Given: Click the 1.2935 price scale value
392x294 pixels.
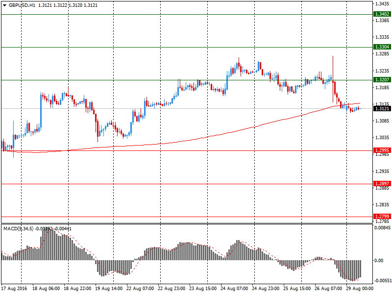Looking at the screenshot, I should coord(382,171).
